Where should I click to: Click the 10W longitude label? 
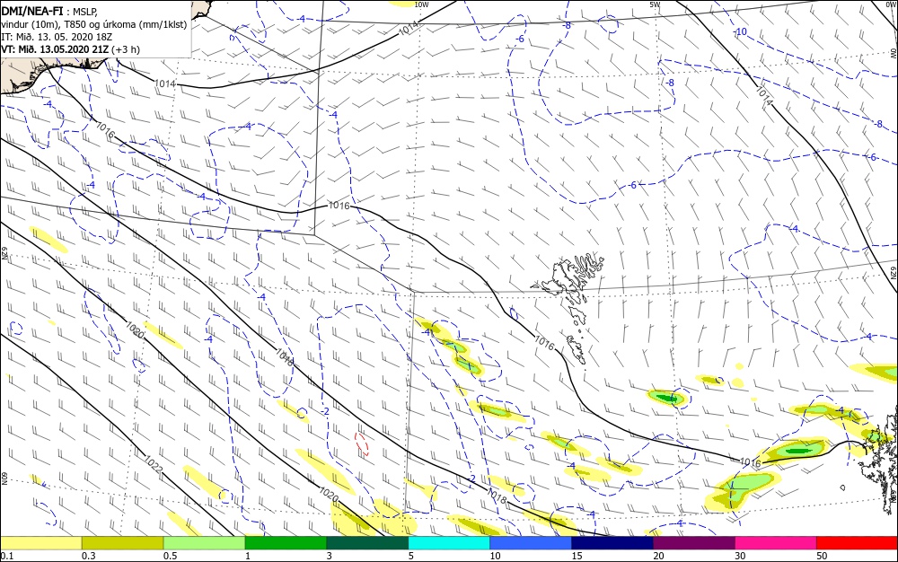pyautogui.click(x=421, y=4)
